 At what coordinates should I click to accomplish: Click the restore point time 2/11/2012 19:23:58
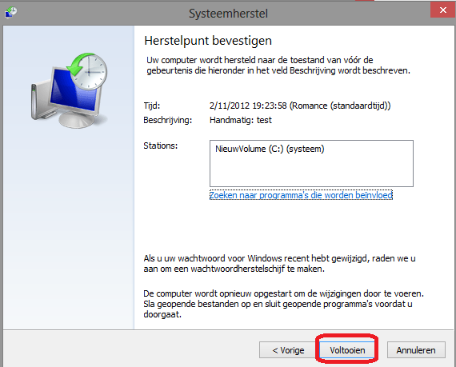pyautogui.click(x=248, y=106)
